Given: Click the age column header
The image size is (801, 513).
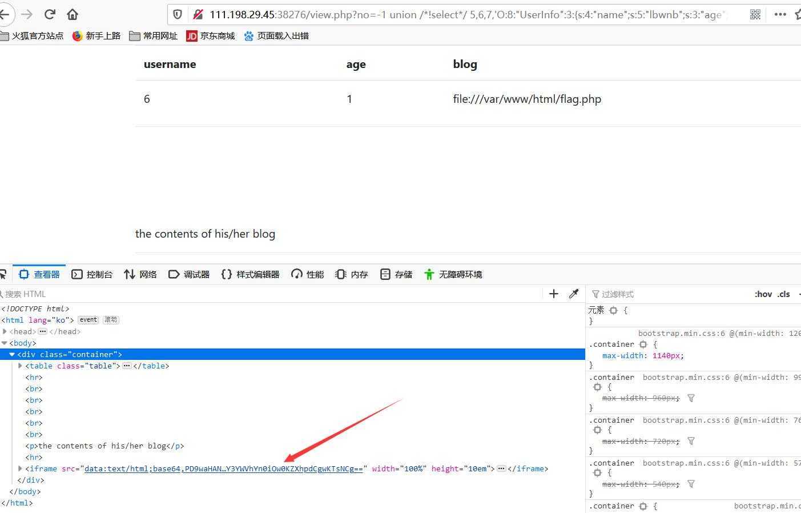Looking at the screenshot, I should pos(356,65).
